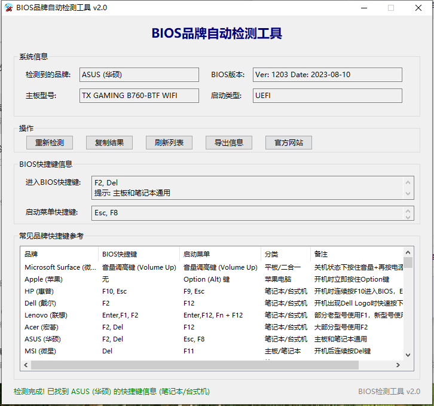Click the list's vertical scrollbar down arrow

pos(408,355)
